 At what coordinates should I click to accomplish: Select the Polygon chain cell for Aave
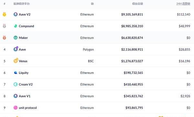88,50
